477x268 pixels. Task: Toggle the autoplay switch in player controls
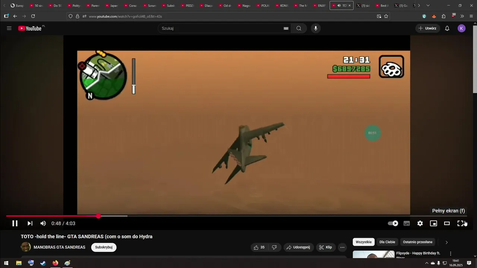click(393, 223)
